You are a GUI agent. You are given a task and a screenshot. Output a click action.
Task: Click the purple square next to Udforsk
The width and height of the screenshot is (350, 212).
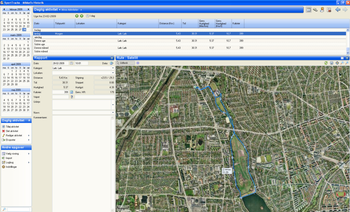point(138,63)
